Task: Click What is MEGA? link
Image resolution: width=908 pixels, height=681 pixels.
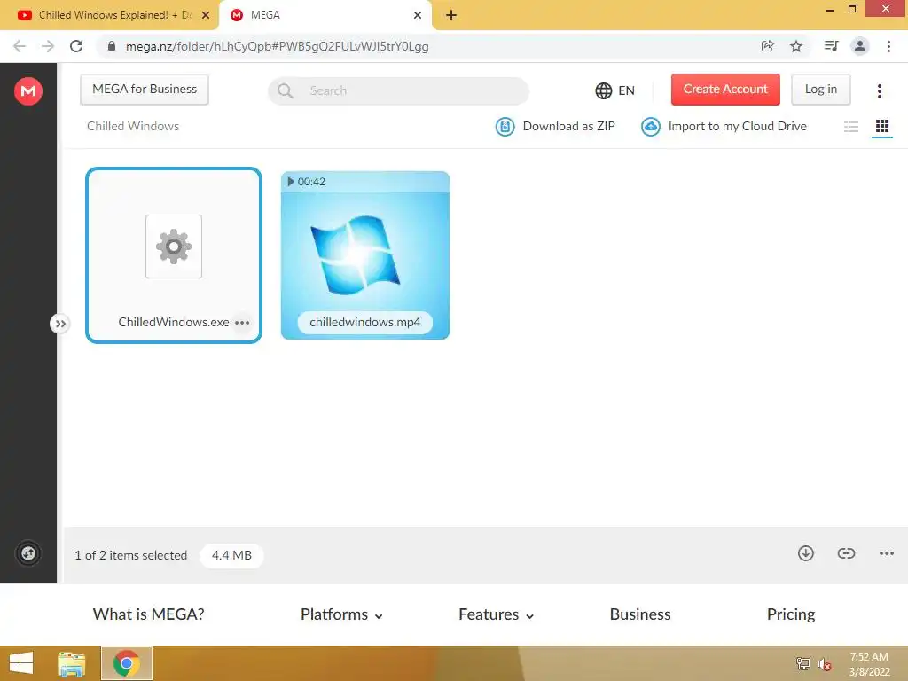Action: click(148, 614)
